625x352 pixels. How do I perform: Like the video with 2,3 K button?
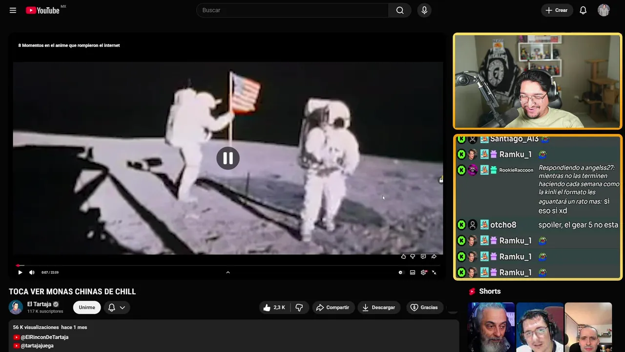(x=274, y=308)
